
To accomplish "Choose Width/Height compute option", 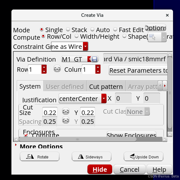I will [x=76, y=36].
